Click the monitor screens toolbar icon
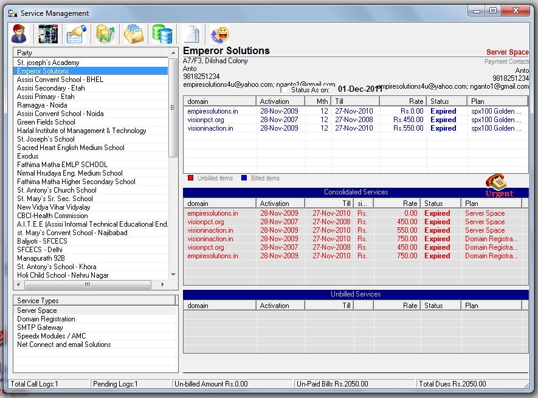 [x=48, y=34]
